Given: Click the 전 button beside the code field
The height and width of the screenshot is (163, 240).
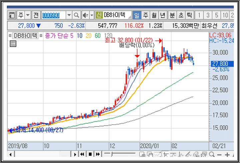Looking at the screenshot, I should pyautogui.click(x=36, y=15).
